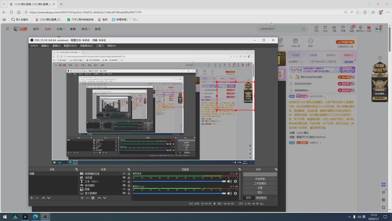Open Douyu history clock icon in header
Viewport: 392px width, 221px height.
click(316, 28)
